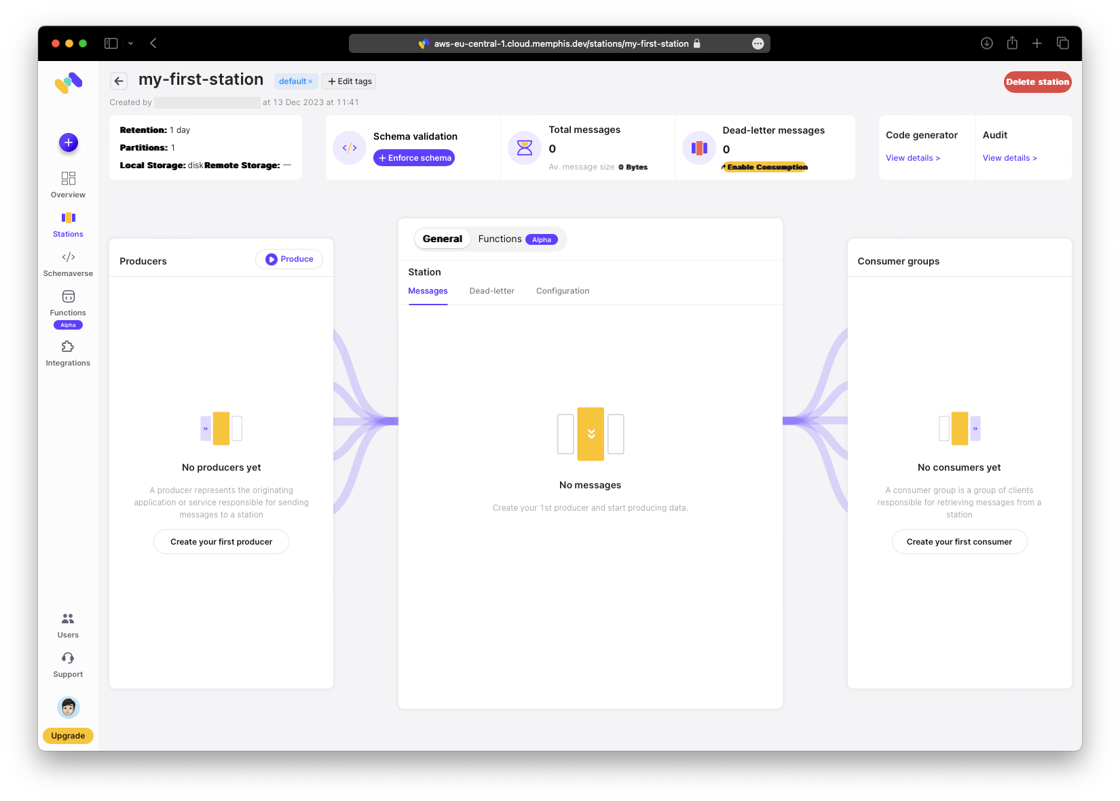Expand Safari sidebar dropdown chevron
Viewport: 1120px width, 801px height.
tap(130, 43)
